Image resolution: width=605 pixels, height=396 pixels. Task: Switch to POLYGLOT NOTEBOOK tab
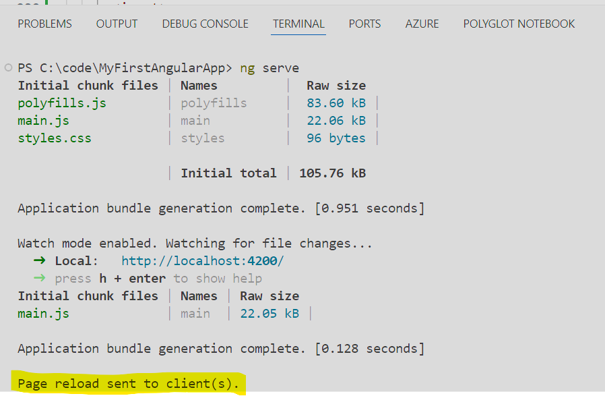[x=519, y=24]
